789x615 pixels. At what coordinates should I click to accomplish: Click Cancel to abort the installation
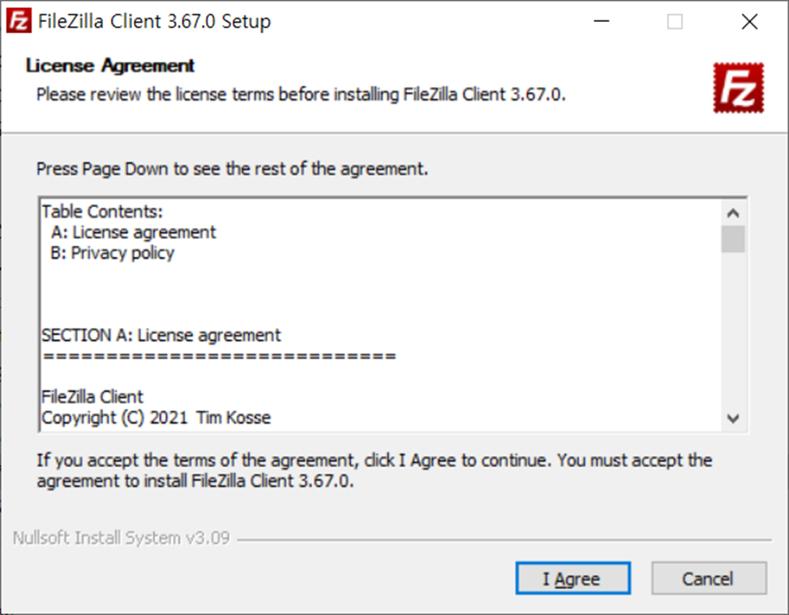point(708,578)
